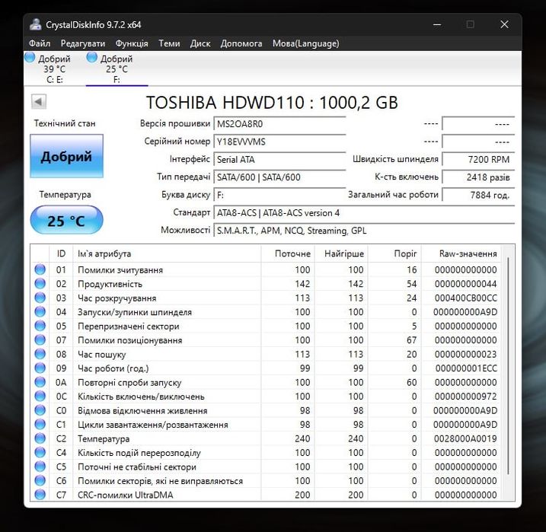
Task: Click blue status orb for attribute 0C
Action: coord(40,397)
